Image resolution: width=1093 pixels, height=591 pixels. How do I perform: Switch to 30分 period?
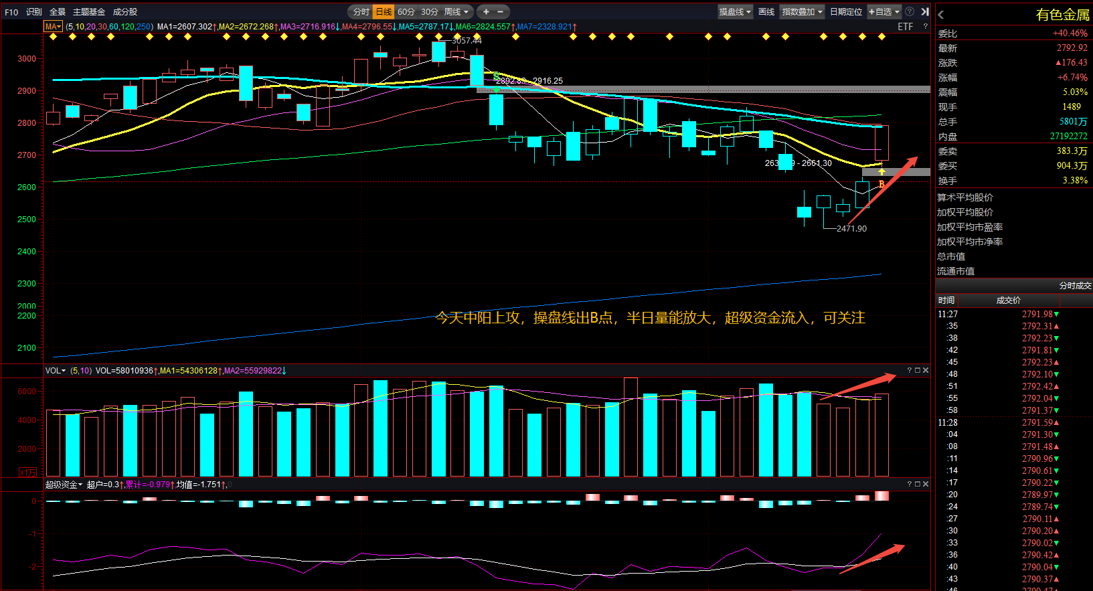point(430,12)
